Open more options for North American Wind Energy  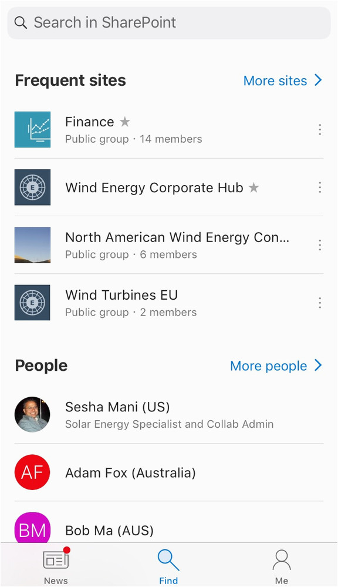pyautogui.click(x=320, y=245)
